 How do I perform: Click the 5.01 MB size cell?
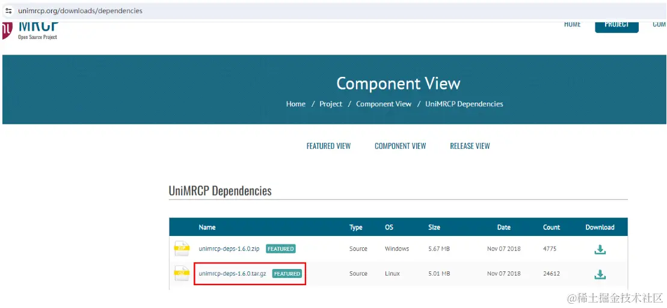pos(439,274)
